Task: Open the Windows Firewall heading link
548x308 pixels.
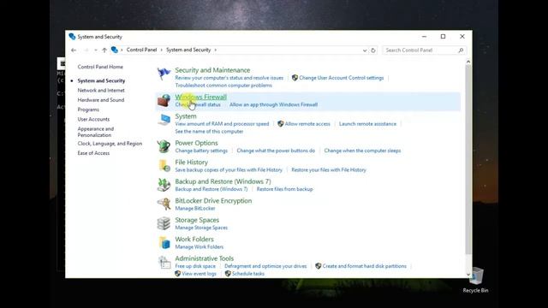Action: click(200, 97)
